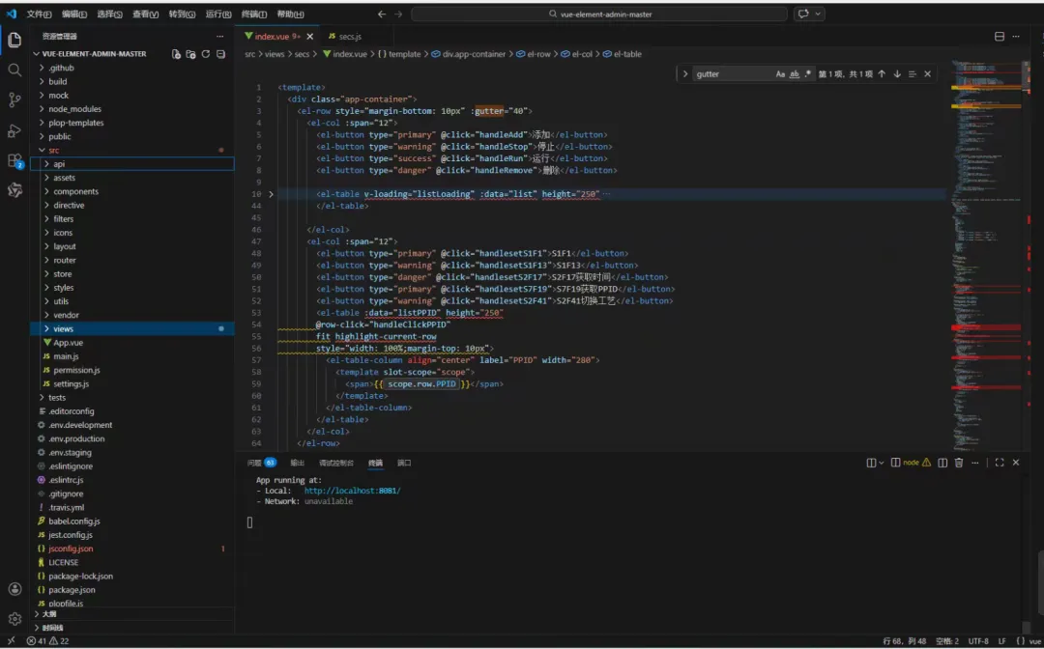Click the New File icon in explorer header
This screenshot has height=649, width=1044.
(x=176, y=54)
